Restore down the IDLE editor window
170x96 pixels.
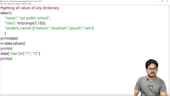162,1
